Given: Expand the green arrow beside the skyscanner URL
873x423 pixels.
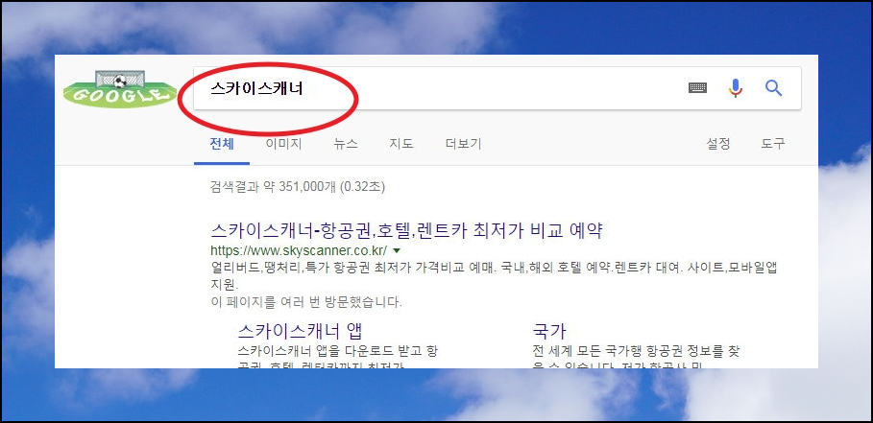Looking at the screenshot, I should 397,250.
